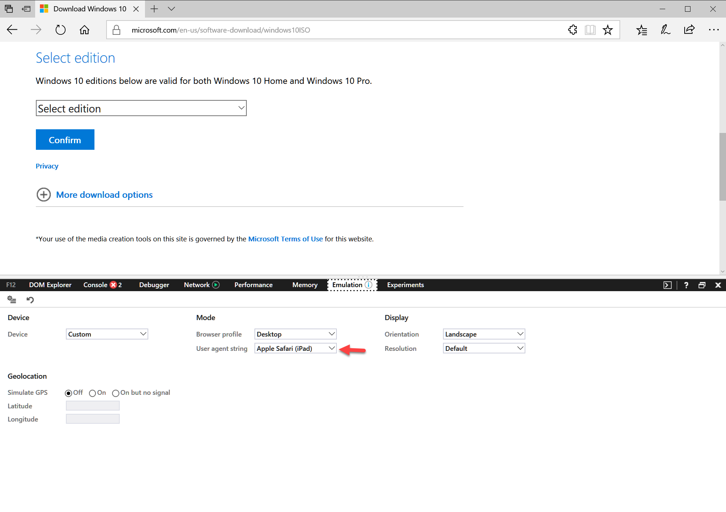Image resolution: width=726 pixels, height=512 pixels.
Task: Click the address bar URL
Action: point(221,30)
